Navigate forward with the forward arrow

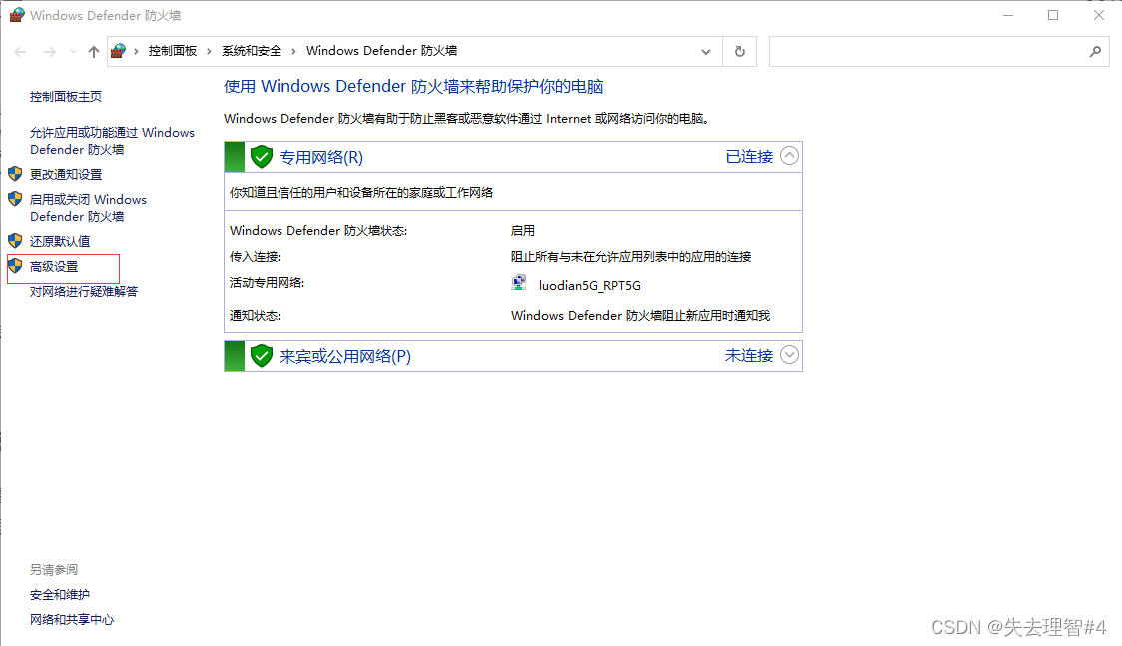click(x=49, y=52)
